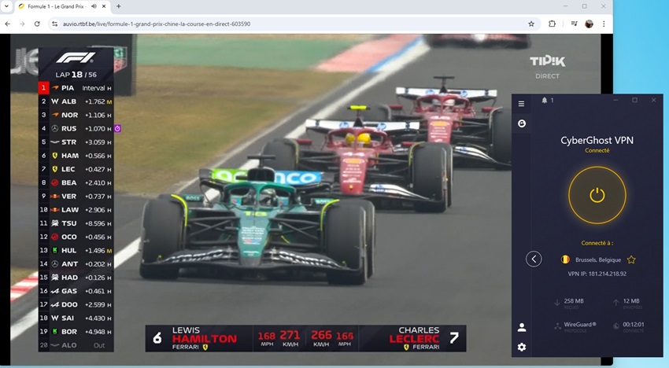Image resolution: width=669 pixels, height=368 pixels.
Task: Click the Charles Leclerc name banner
Action: pos(412,339)
